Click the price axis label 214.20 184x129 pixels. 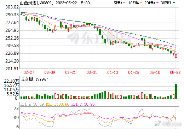coord(12,61)
